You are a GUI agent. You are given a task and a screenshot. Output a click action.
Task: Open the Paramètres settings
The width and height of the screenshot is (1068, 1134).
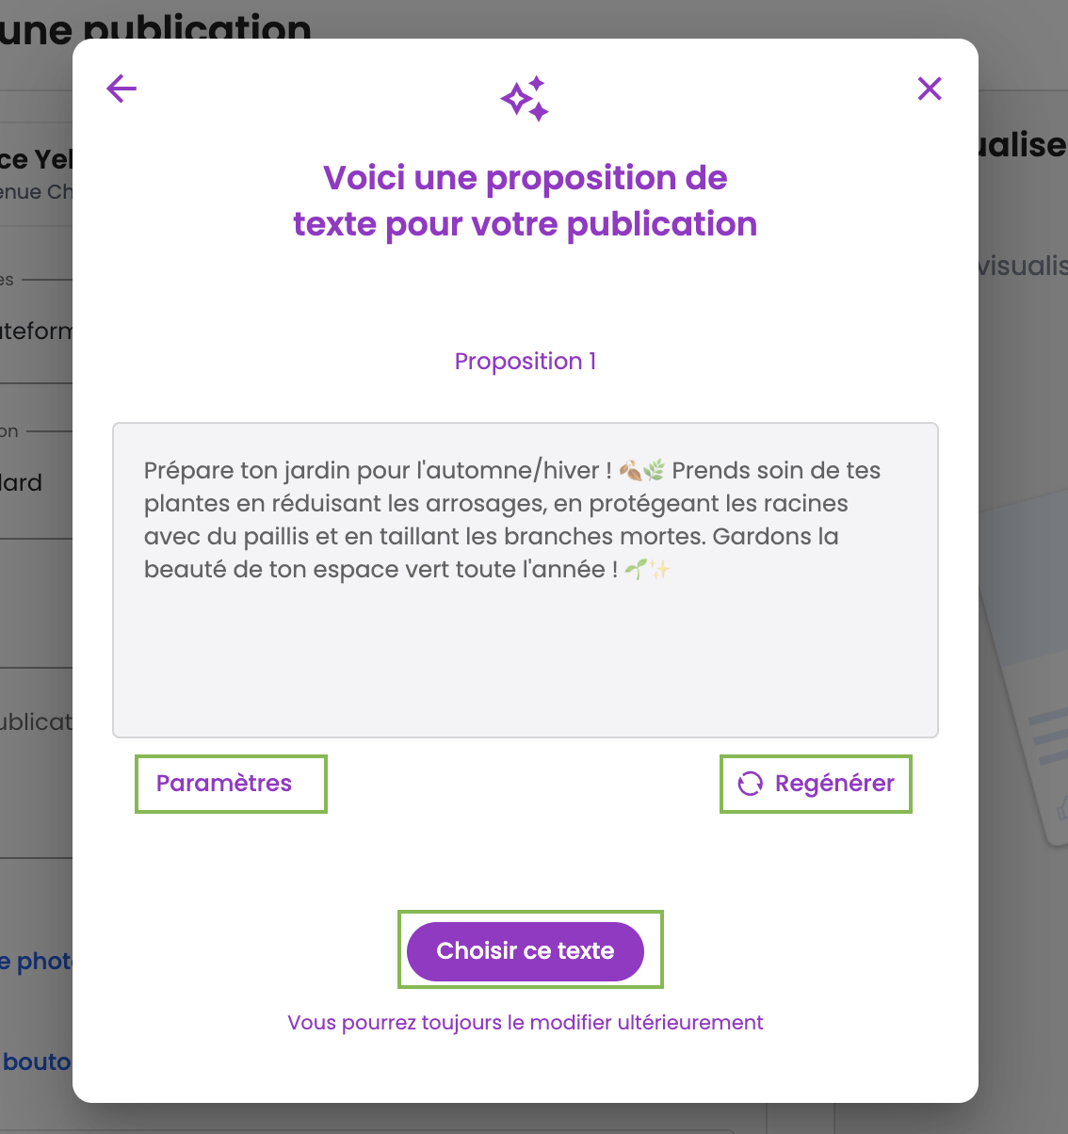tap(224, 784)
